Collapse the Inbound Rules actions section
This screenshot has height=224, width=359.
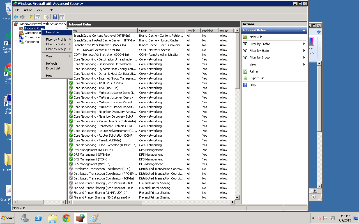coord(303,30)
